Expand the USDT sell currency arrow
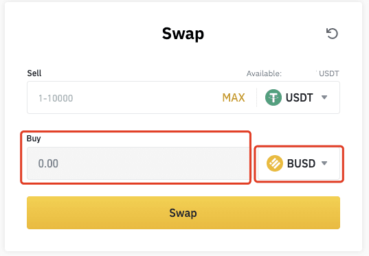The width and height of the screenshot is (369, 256). 324,97
